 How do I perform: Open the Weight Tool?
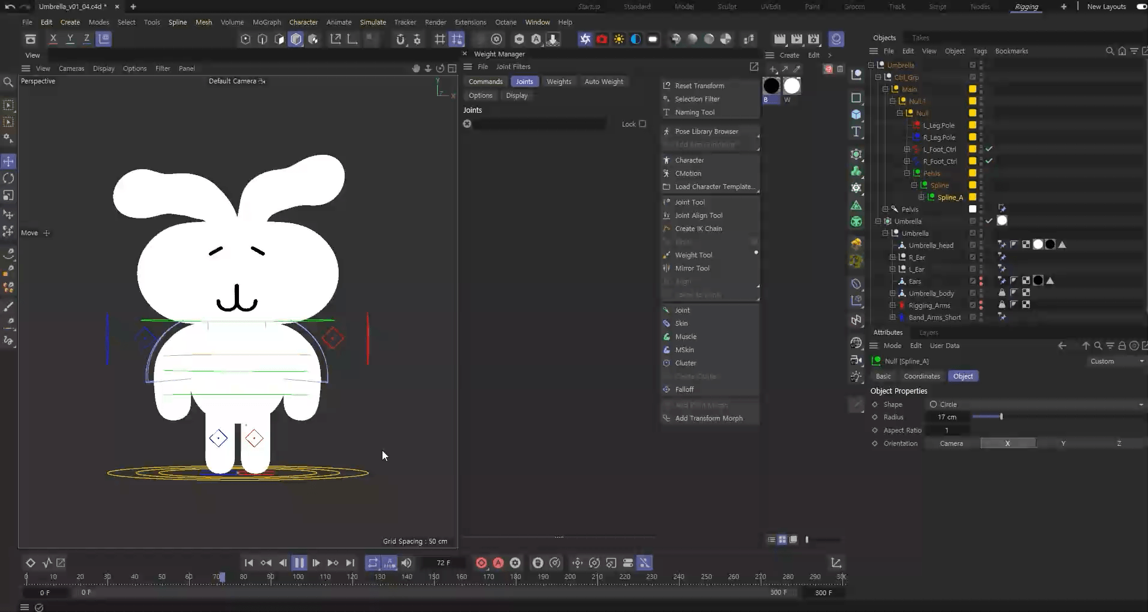click(693, 255)
